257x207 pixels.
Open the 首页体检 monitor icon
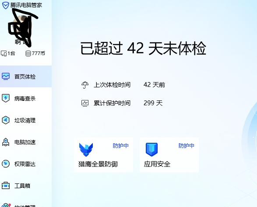click(x=6, y=76)
